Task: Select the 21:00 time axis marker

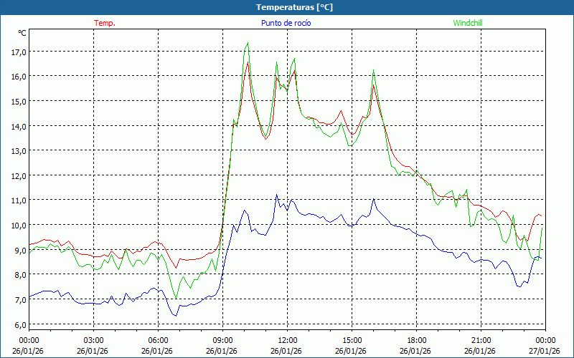Action: point(481,340)
